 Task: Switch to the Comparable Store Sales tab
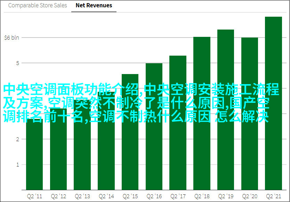[38, 6]
